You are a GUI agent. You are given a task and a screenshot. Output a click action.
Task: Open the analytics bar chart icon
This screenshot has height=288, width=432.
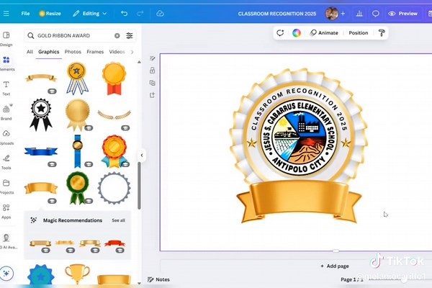coord(359,13)
